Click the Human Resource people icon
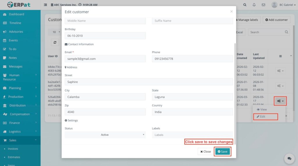Image resolution: width=298 pixels, height=166 pixels. [x=5, y=75]
